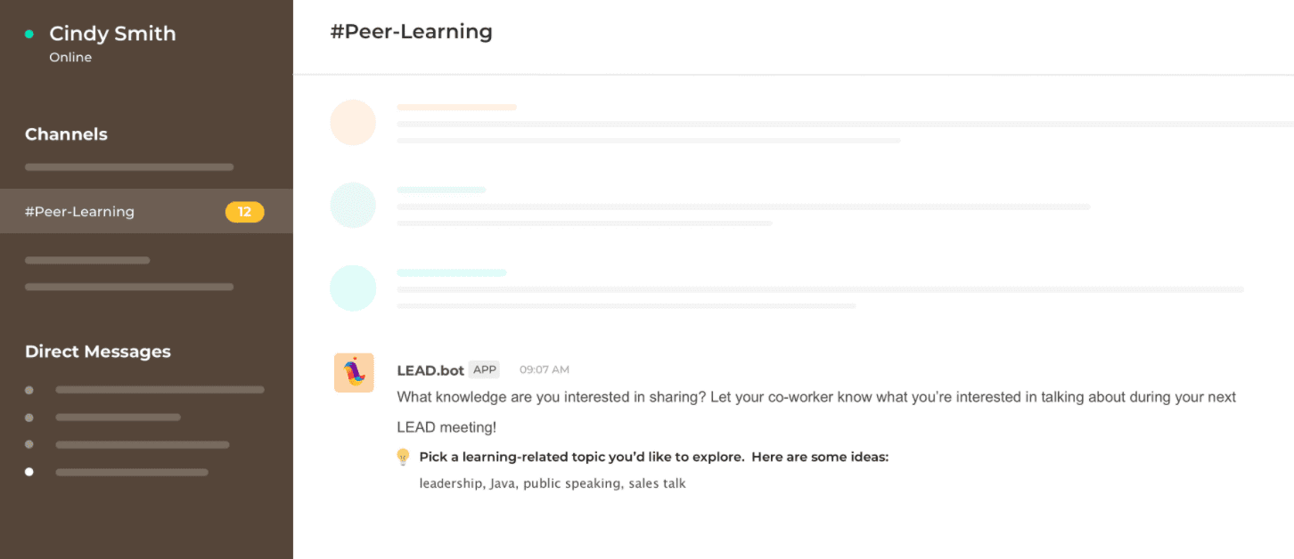Select the white status dot in Direct Messages

pos(29,472)
